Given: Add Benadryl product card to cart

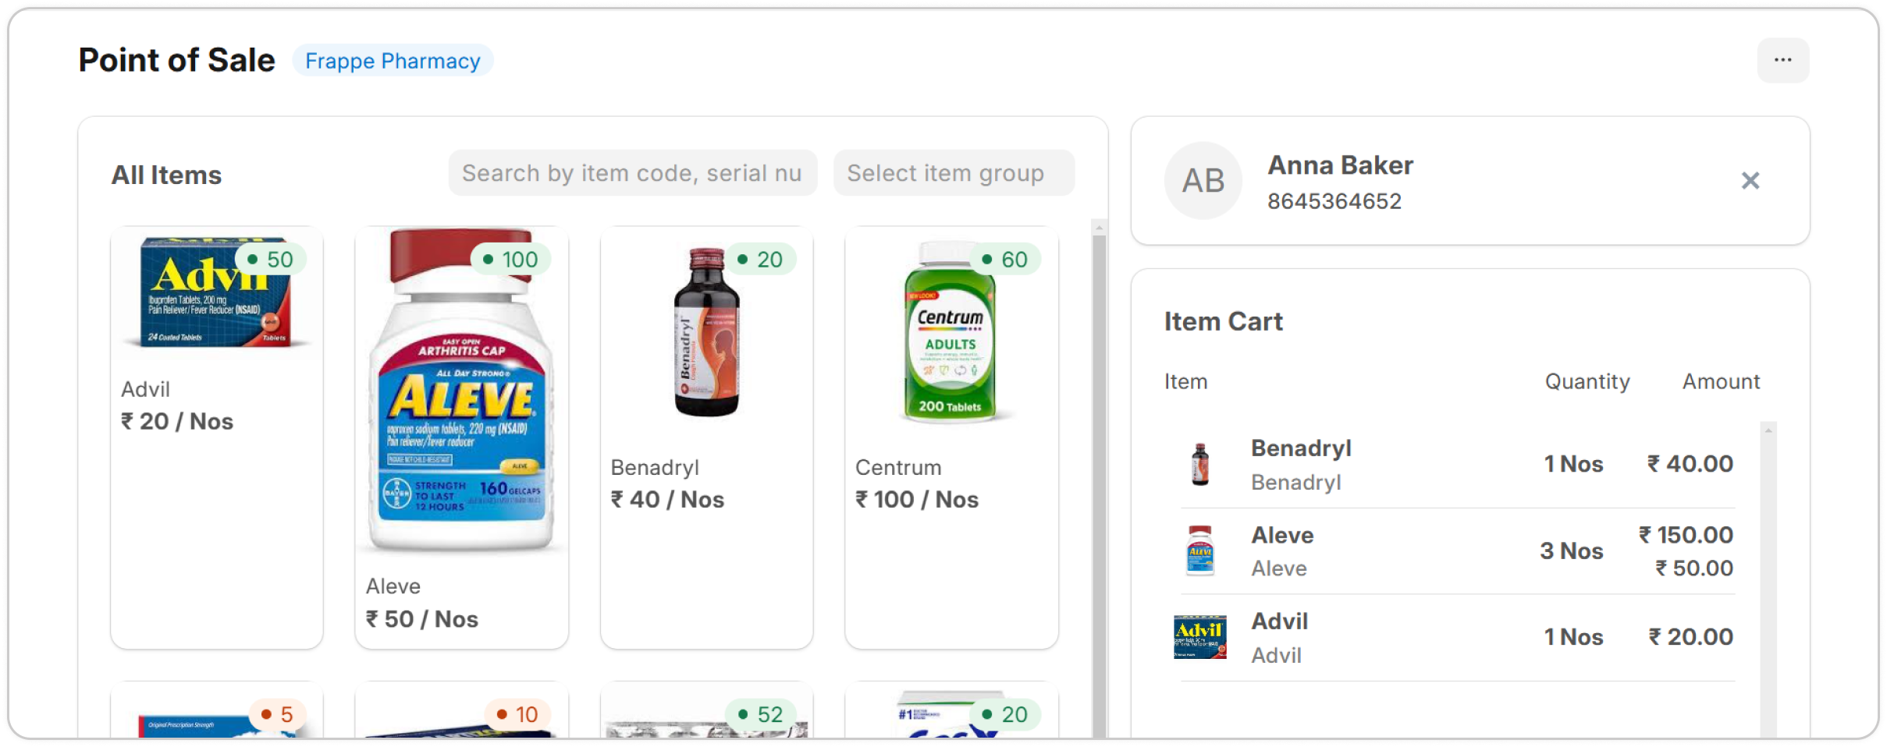Looking at the screenshot, I should (x=706, y=437).
